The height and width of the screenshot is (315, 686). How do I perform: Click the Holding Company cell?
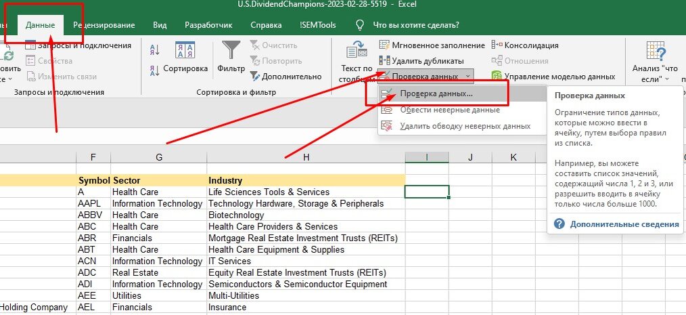pyautogui.click(x=38, y=307)
